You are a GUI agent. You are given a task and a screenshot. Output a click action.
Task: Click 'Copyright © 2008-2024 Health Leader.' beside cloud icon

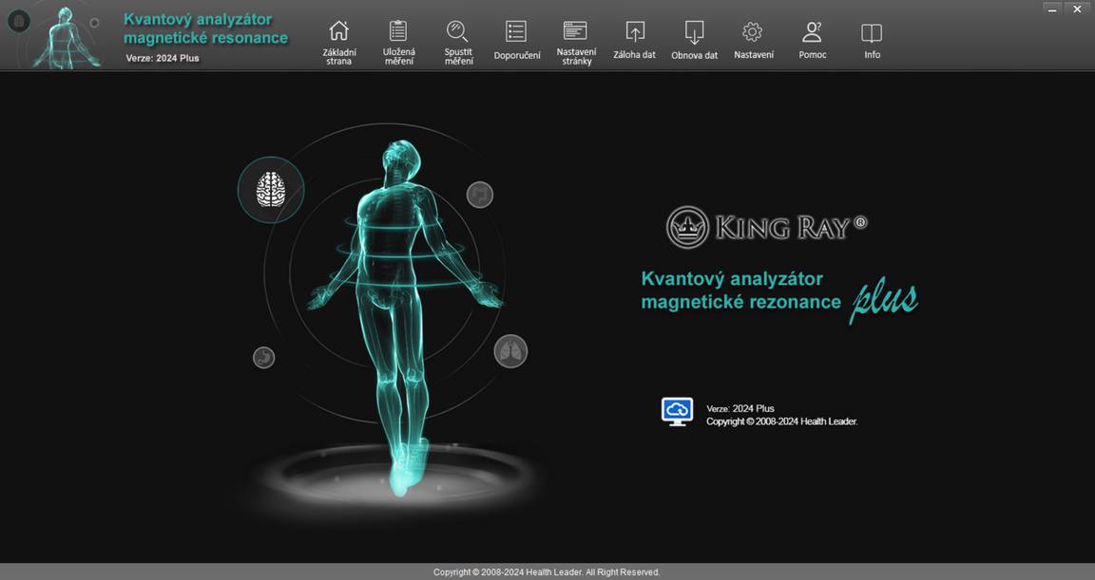782,421
